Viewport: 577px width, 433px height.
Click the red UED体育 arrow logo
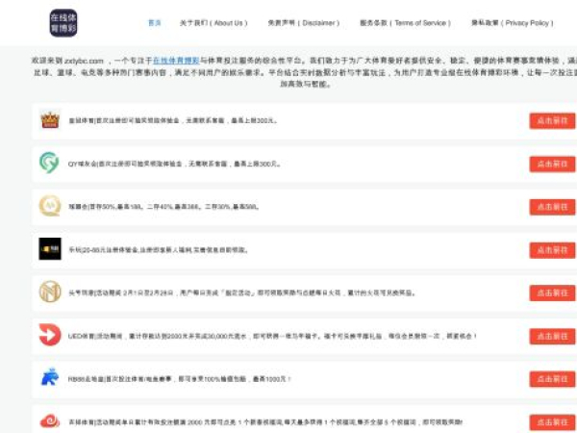50,335
